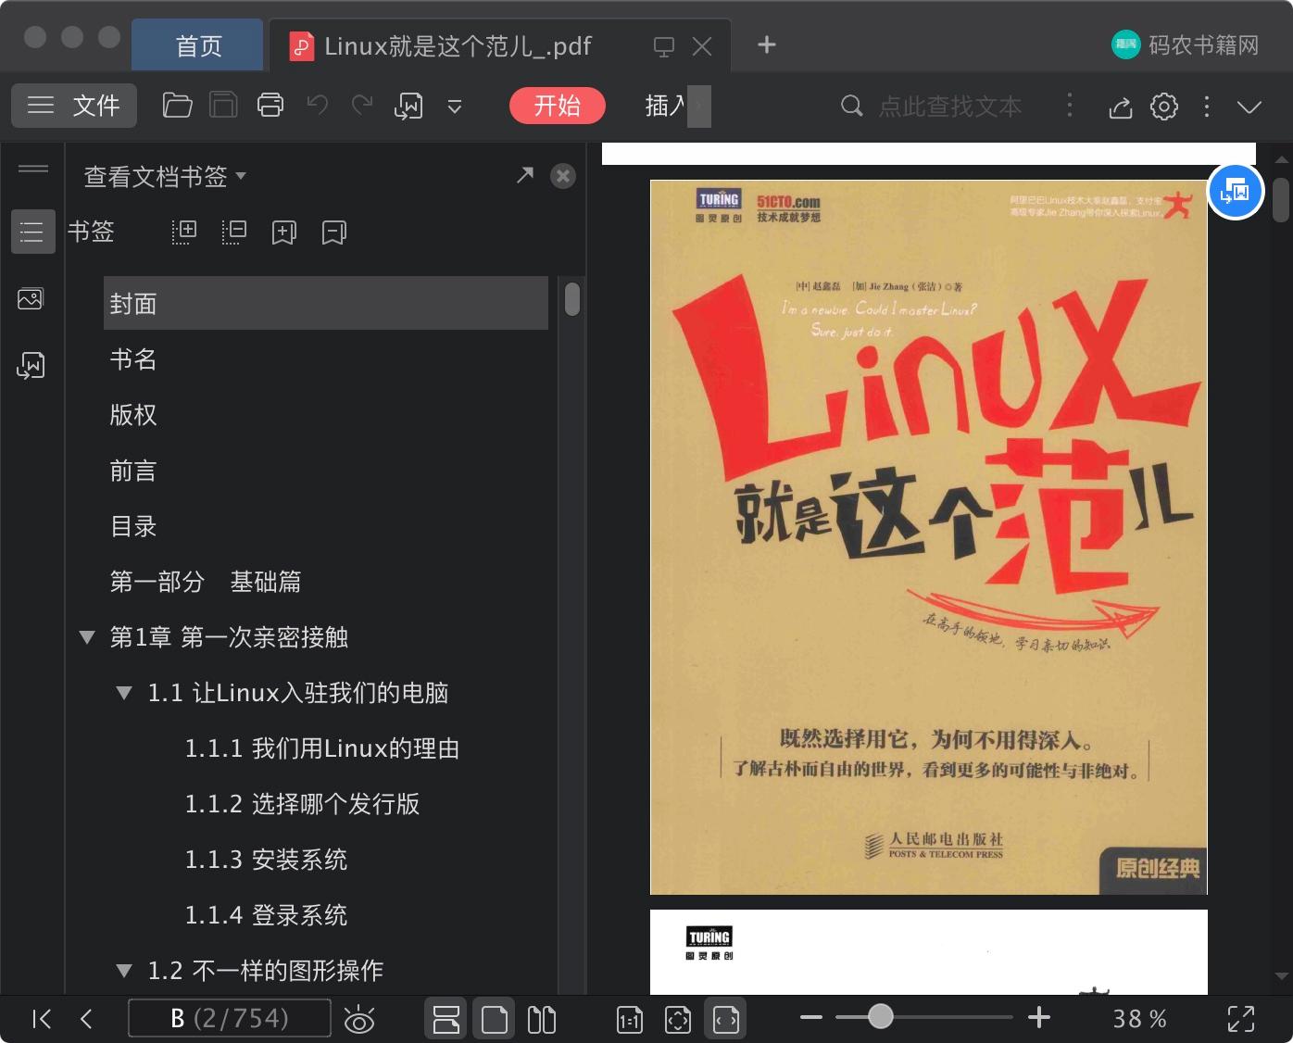Go to the 版权 bookmark

133,415
